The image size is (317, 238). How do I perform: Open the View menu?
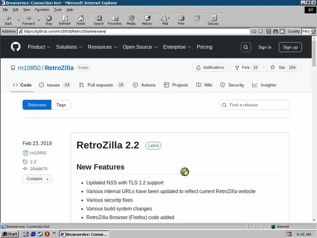coord(27,10)
